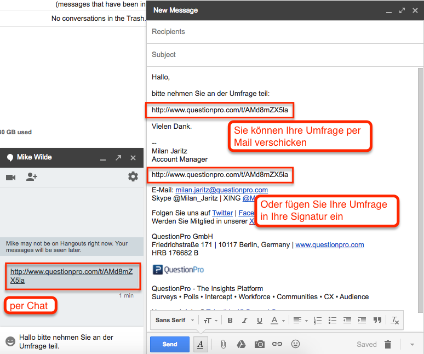
Task: Add people to Mike Wilde chat
Action: 31,177
